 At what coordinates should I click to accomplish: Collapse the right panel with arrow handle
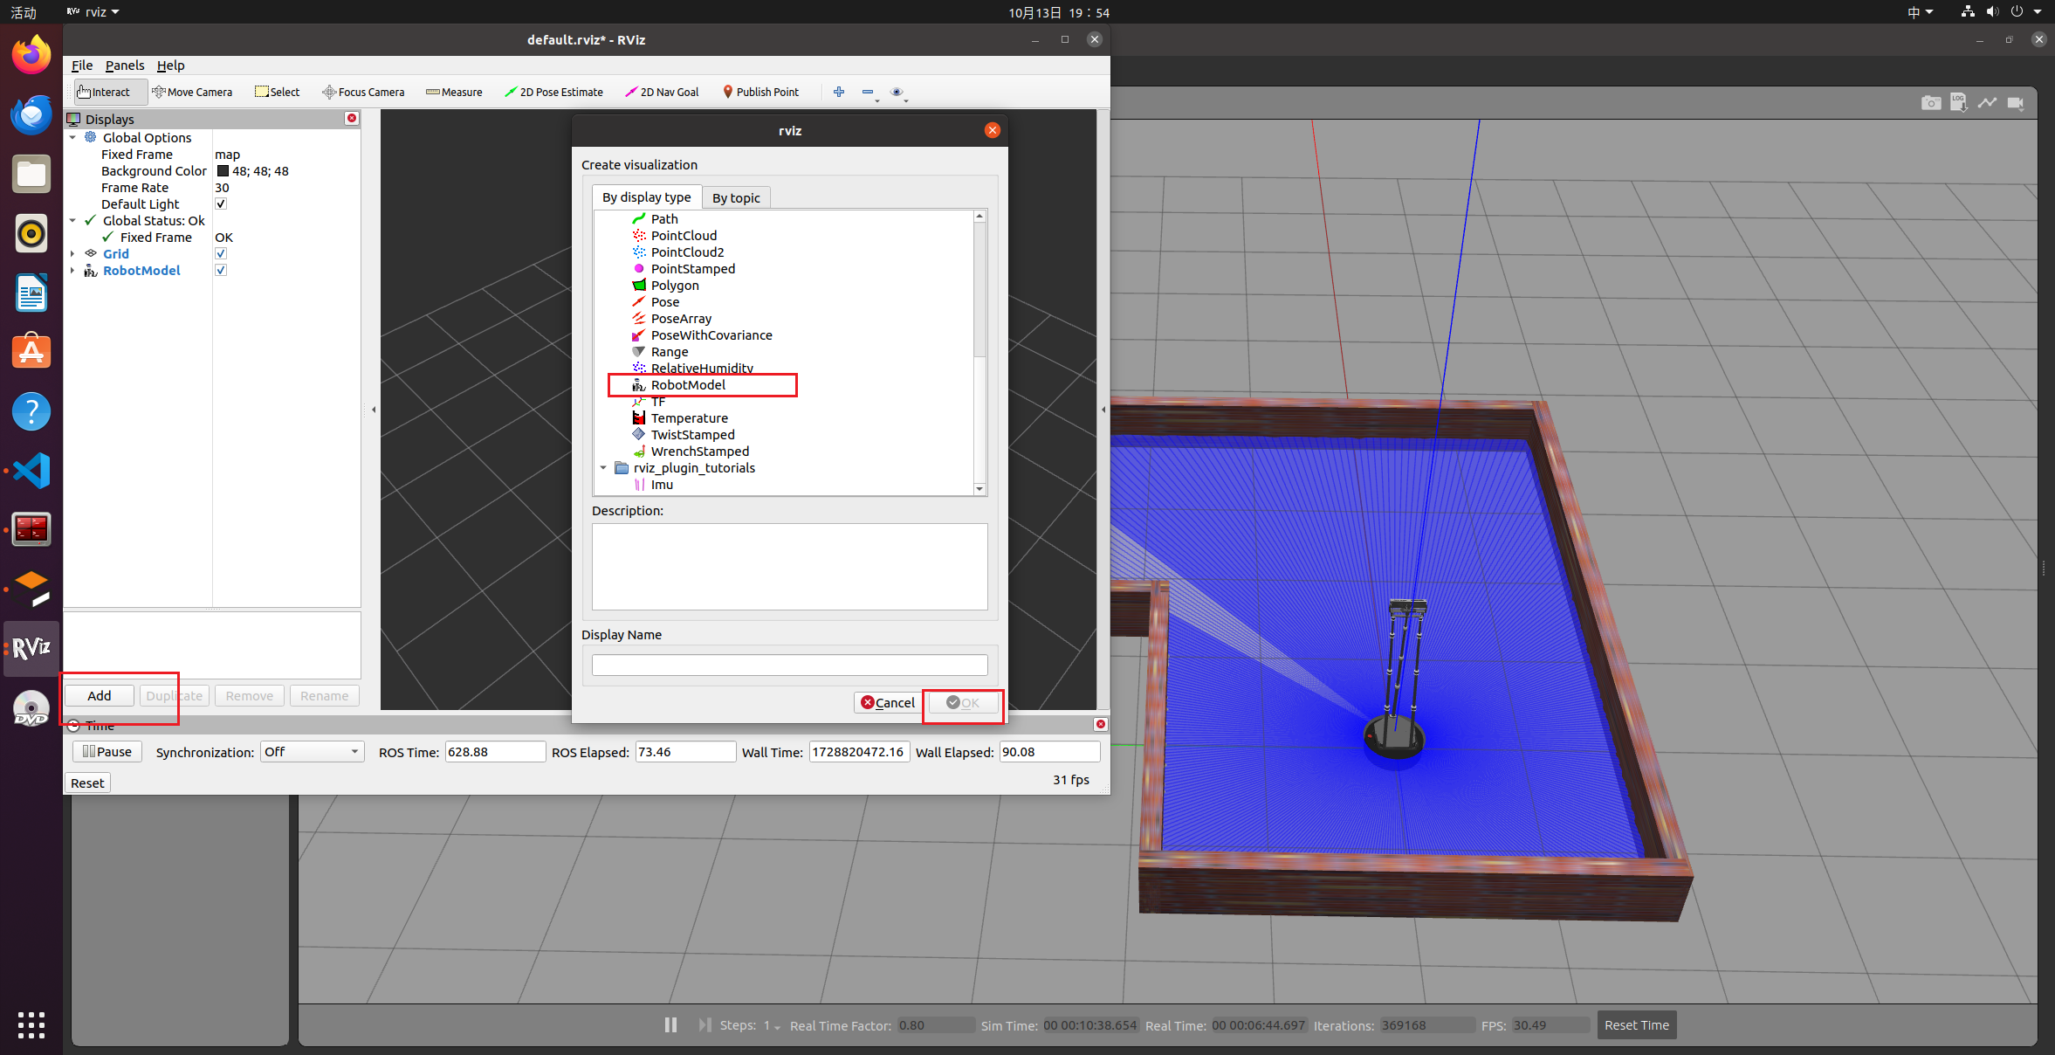1103,410
